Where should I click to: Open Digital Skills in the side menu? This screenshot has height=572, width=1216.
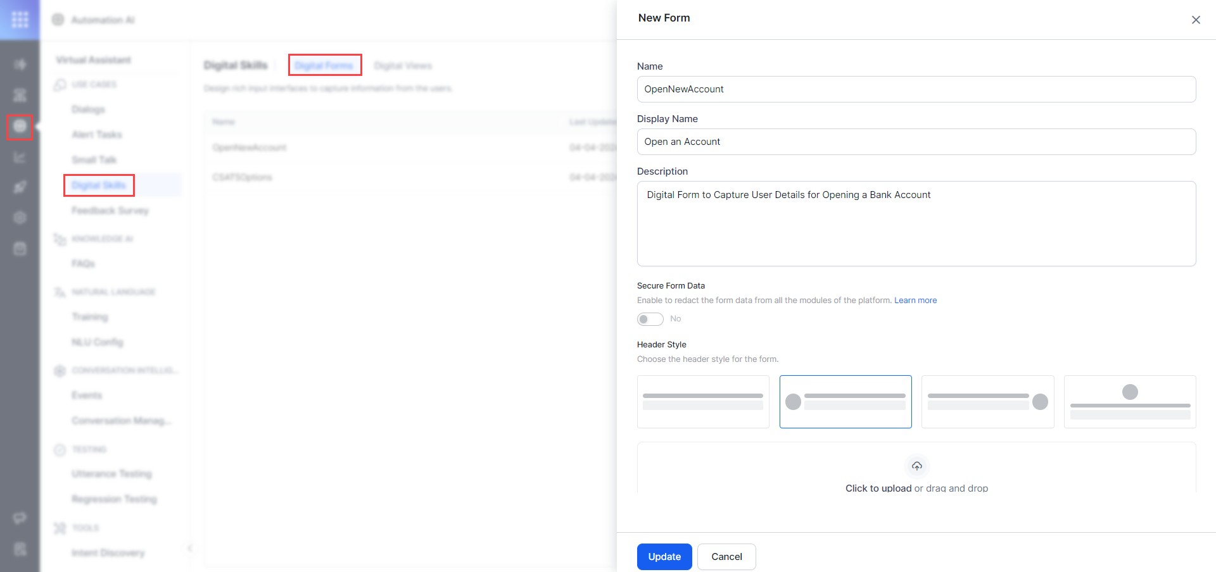point(99,185)
